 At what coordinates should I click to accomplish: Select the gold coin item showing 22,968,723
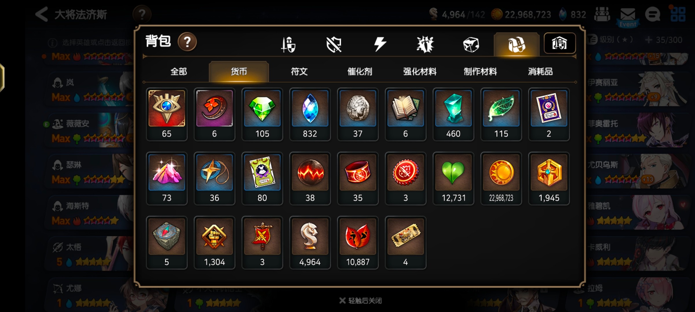tap(501, 179)
